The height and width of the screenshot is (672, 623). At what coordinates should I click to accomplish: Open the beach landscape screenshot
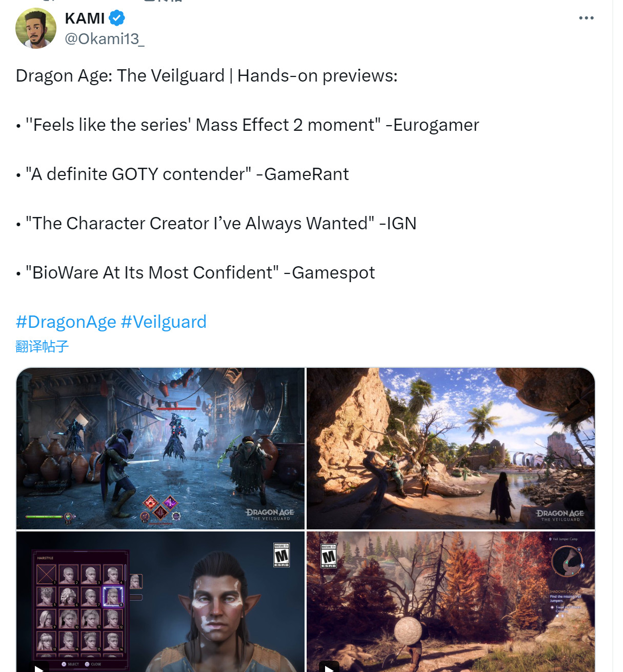pyautogui.click(x=451, y=448)
